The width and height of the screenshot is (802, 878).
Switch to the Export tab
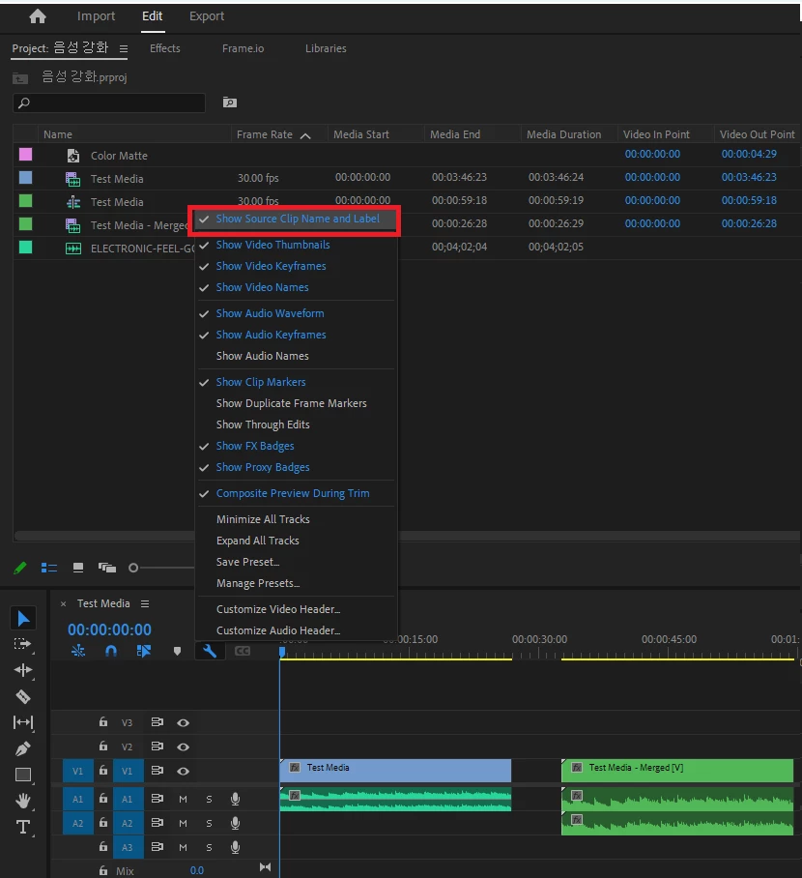tap(207, 16)
